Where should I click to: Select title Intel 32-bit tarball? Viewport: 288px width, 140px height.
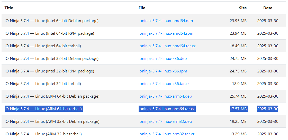pyautogui.click(x=43, y=84)
